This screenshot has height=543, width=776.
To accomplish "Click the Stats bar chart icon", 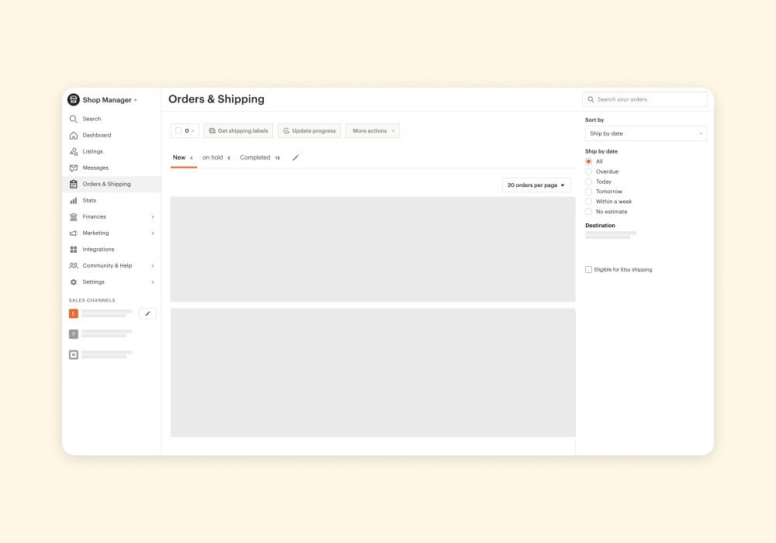I will coord(73,200).
